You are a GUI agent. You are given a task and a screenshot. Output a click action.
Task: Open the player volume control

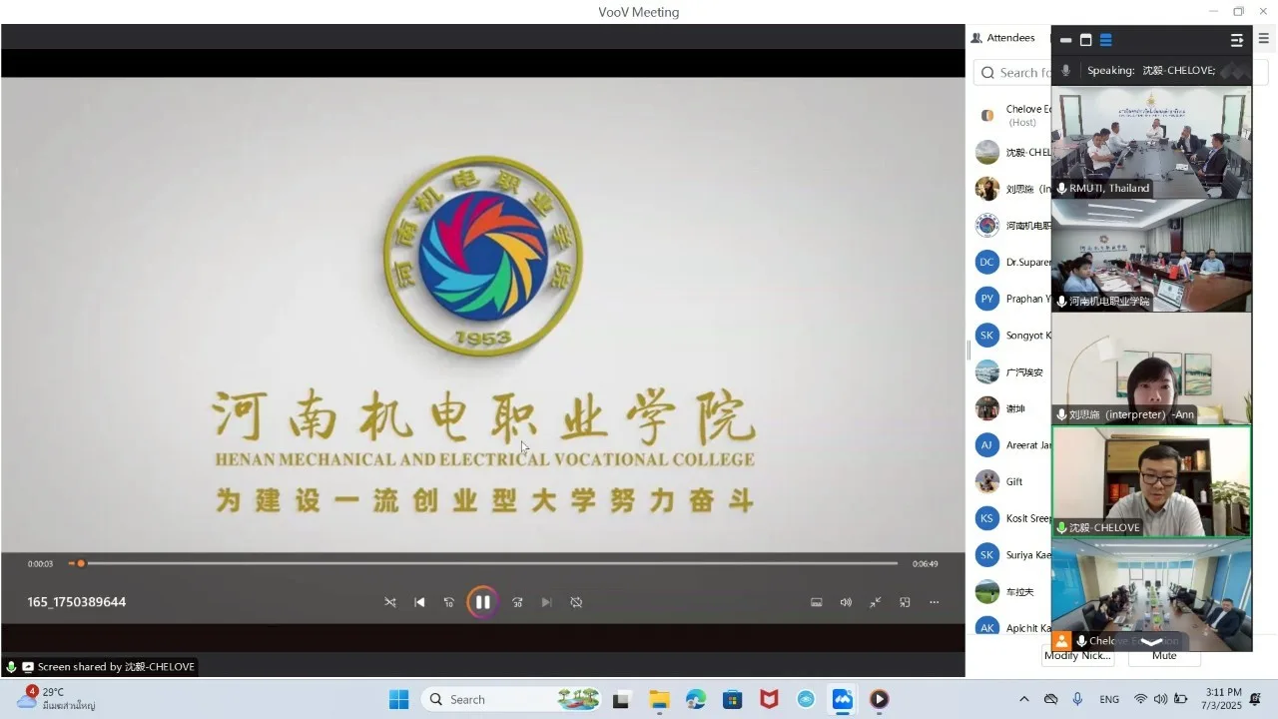pos(846,602)
